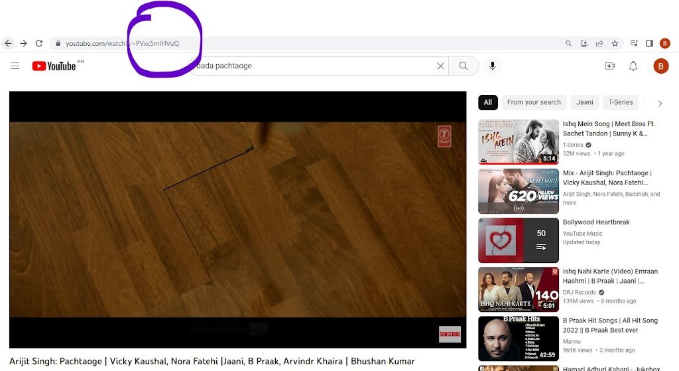Click the install app icon in address bar
This screenshot has height=371, width=679.
(x=584, y=43)
